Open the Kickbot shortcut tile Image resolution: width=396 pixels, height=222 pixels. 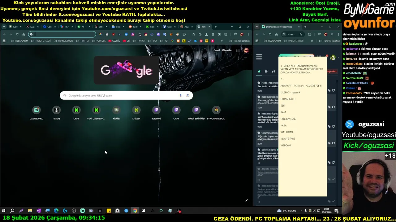pos(136,113)
